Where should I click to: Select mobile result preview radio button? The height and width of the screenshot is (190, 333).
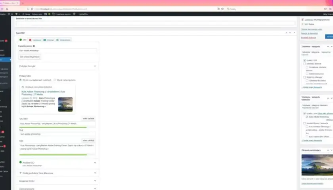[20, 80]
